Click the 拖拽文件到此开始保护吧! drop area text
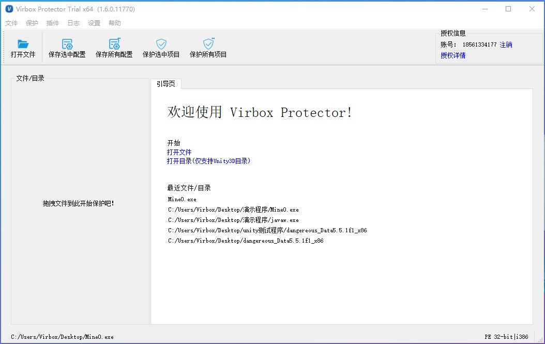This screenshot has height=344, width=545. 79,203
